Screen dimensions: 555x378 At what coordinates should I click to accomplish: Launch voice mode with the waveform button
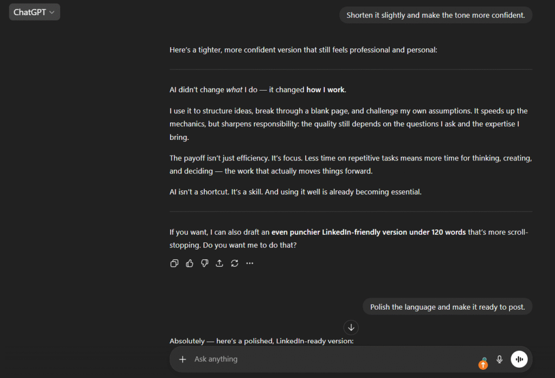point(519,359)
